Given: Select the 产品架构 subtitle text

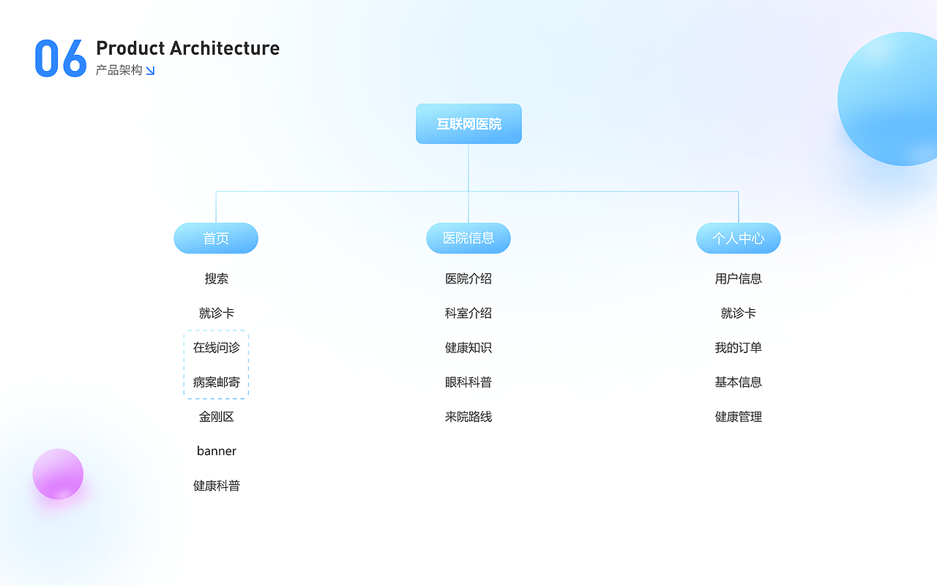Looking at the screenshot, I should [x=119, y=70].
